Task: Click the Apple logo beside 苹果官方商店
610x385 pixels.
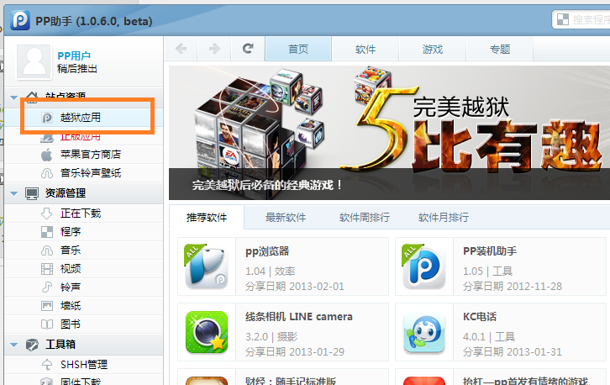Action: click(x=47, y=155)
